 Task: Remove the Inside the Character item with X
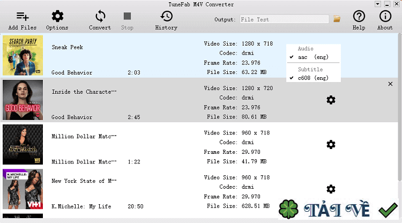(x=390, y=84)
